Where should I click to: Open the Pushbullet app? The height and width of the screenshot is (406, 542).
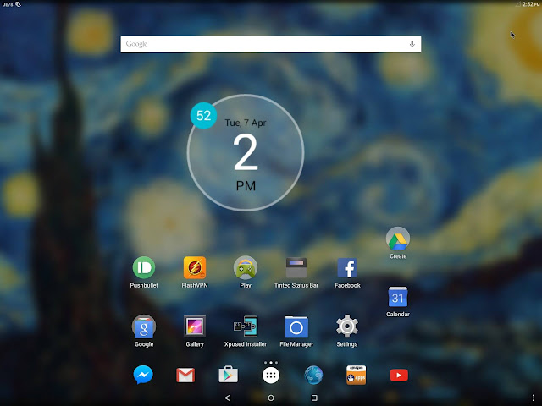(x=144, y=267)
